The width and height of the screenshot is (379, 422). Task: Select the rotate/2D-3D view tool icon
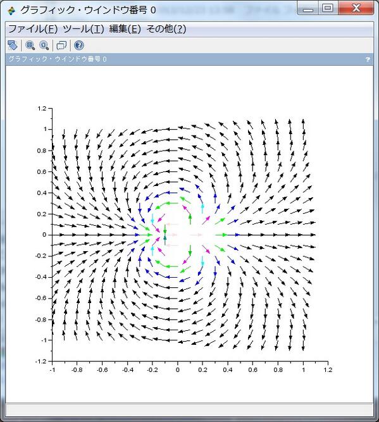click(13, 45)
